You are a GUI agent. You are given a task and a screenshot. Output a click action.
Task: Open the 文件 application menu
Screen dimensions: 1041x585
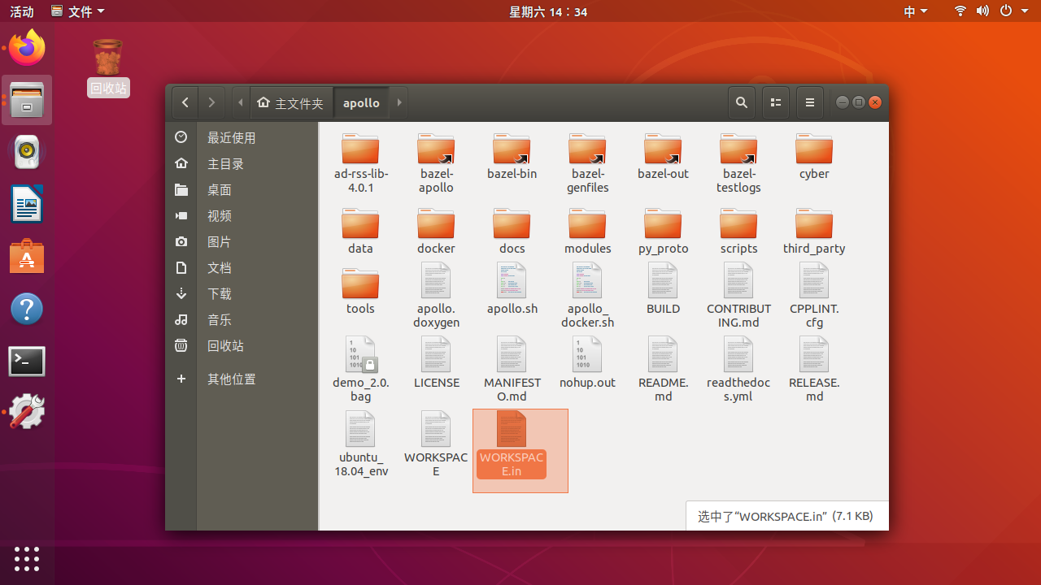pos(78,11)
